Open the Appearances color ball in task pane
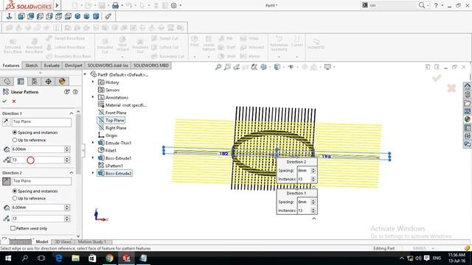 coord(467,119)
